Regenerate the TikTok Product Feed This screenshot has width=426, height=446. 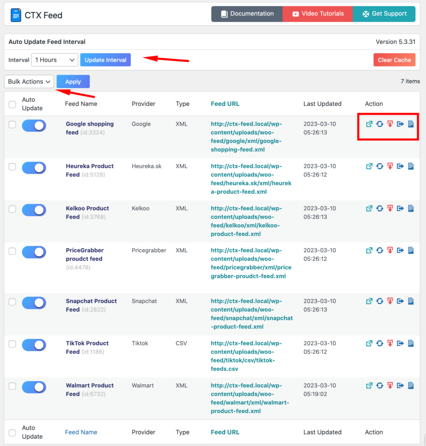[380, 343]
